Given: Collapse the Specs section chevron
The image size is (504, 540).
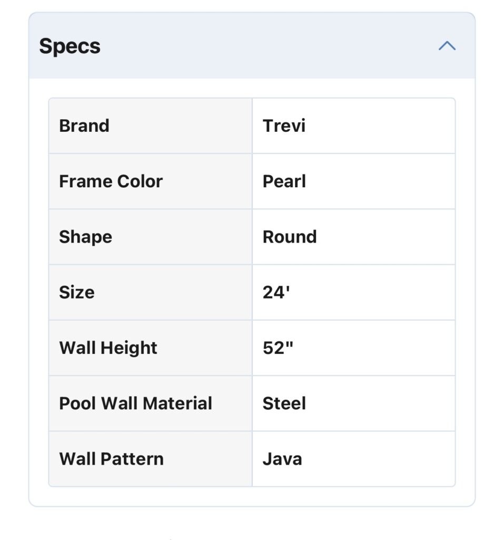Looking at the screenshot, I should tap(447, 46).
